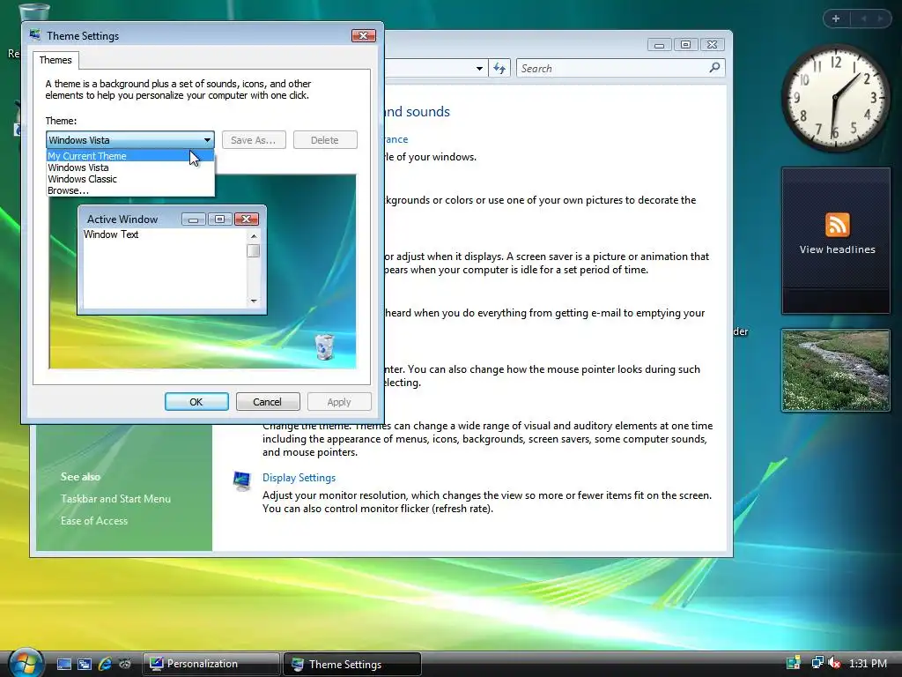The image size is (902, 677).
Task: Click Switch Between Windows quick launch icon
Action: [85, 665]
